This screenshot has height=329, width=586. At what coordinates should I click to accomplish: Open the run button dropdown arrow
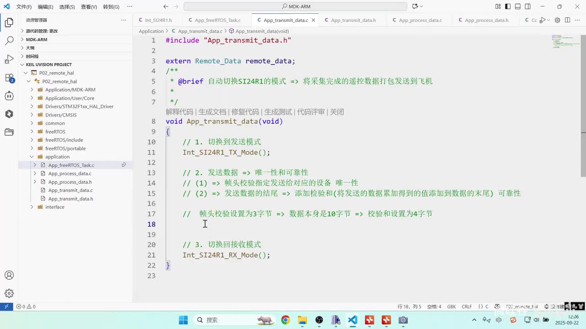(548, 20)
